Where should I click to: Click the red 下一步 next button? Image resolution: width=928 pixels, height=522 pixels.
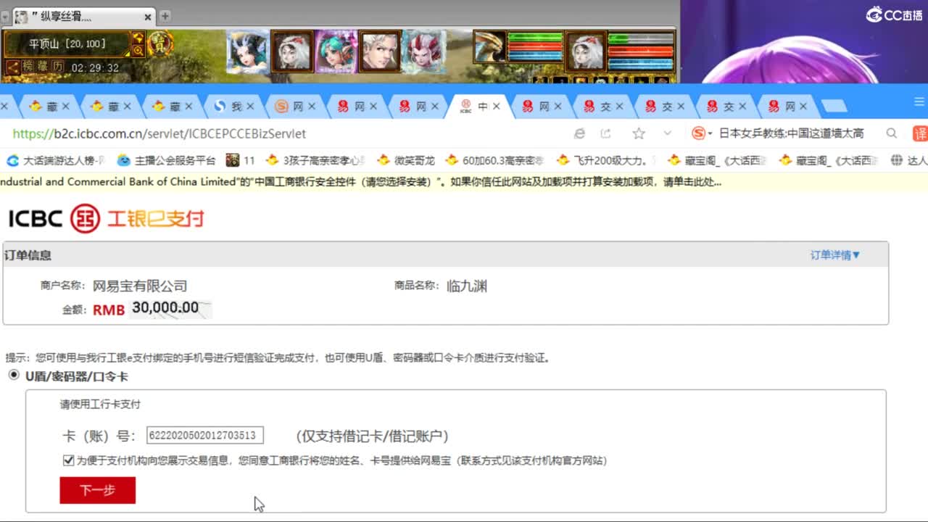[97, 490]
